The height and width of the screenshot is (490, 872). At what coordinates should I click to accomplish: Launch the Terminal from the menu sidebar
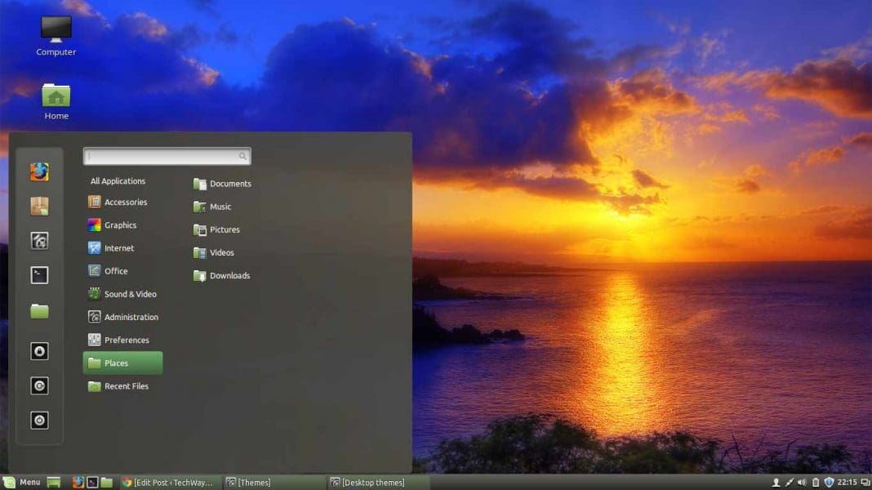tap(38, 275)
